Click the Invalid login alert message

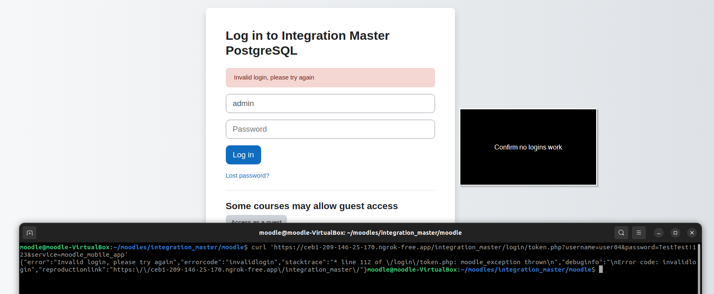[330, 77]
